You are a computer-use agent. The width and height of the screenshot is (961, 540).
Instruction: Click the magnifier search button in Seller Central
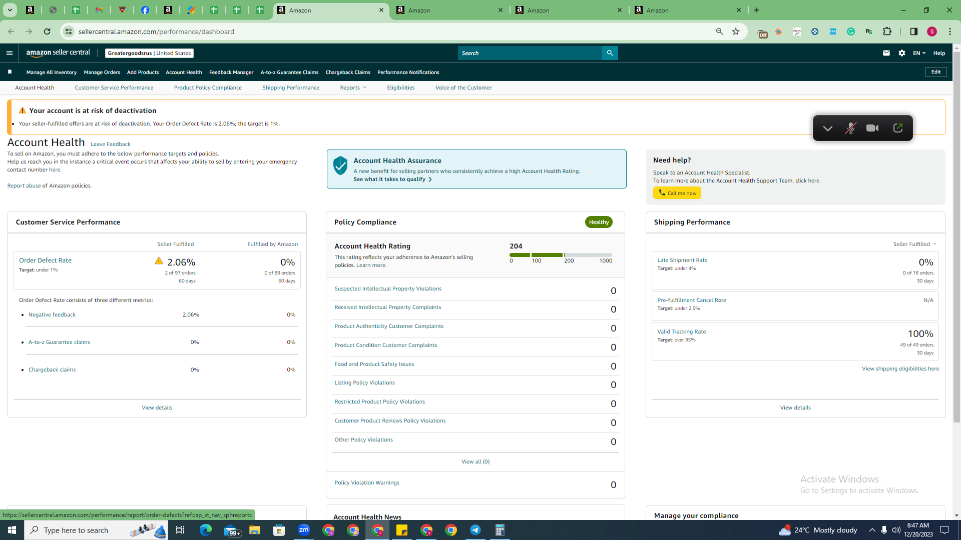(x=610, y=53)
